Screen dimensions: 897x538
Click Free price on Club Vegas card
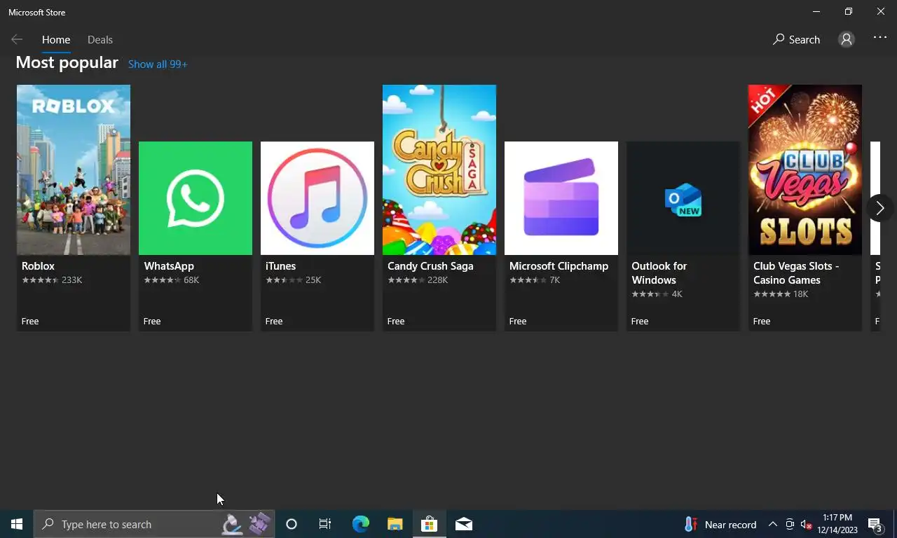point(762,322)
